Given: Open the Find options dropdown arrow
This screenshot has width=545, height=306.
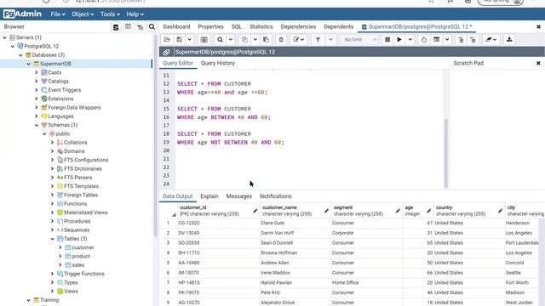Looking at the screenshot, I should 231,40.
